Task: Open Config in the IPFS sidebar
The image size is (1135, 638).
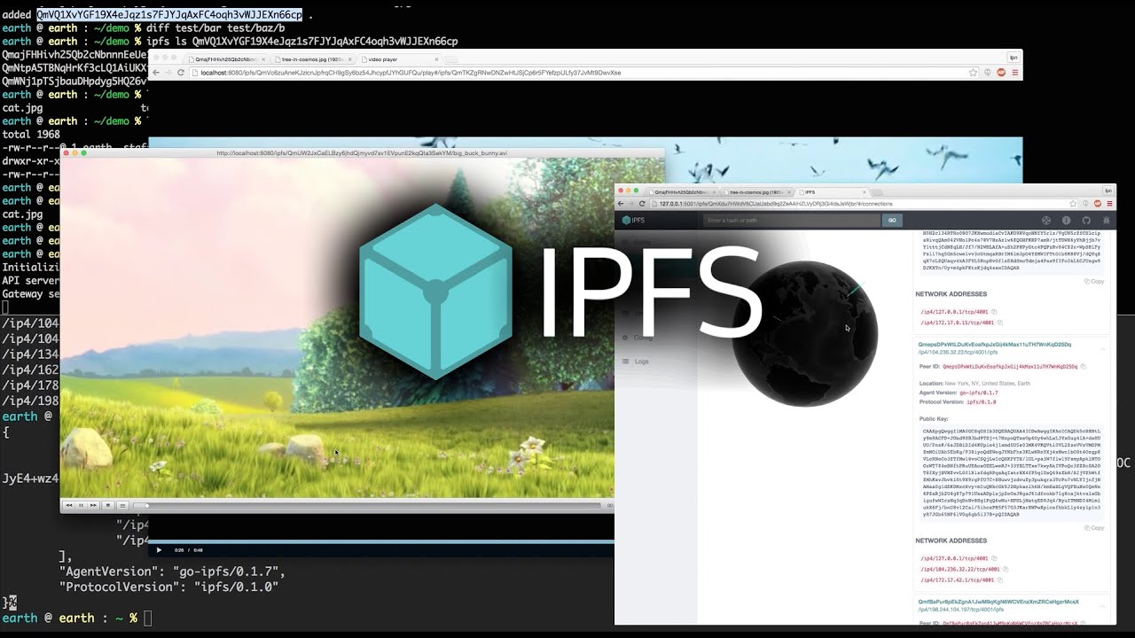Action: [x=638, y=338]
